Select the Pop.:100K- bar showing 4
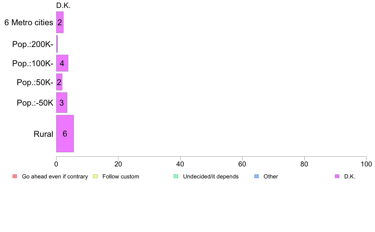The height and width of the screenshot is (232, 375). 62,63
